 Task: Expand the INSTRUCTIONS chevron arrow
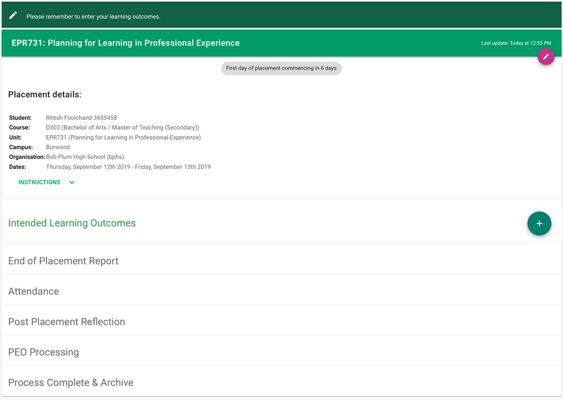pyautogui.click(x=72, y=182)
